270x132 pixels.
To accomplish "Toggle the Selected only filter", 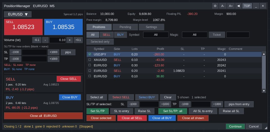I will [100, 41].
